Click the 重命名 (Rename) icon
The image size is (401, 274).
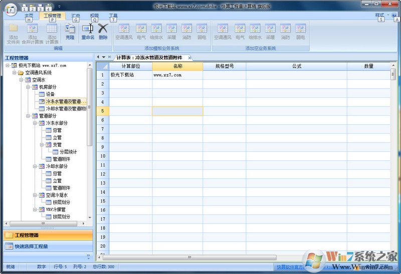[88, 31]
